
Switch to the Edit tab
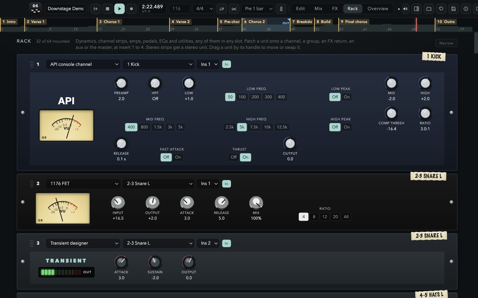coord(300,9)
